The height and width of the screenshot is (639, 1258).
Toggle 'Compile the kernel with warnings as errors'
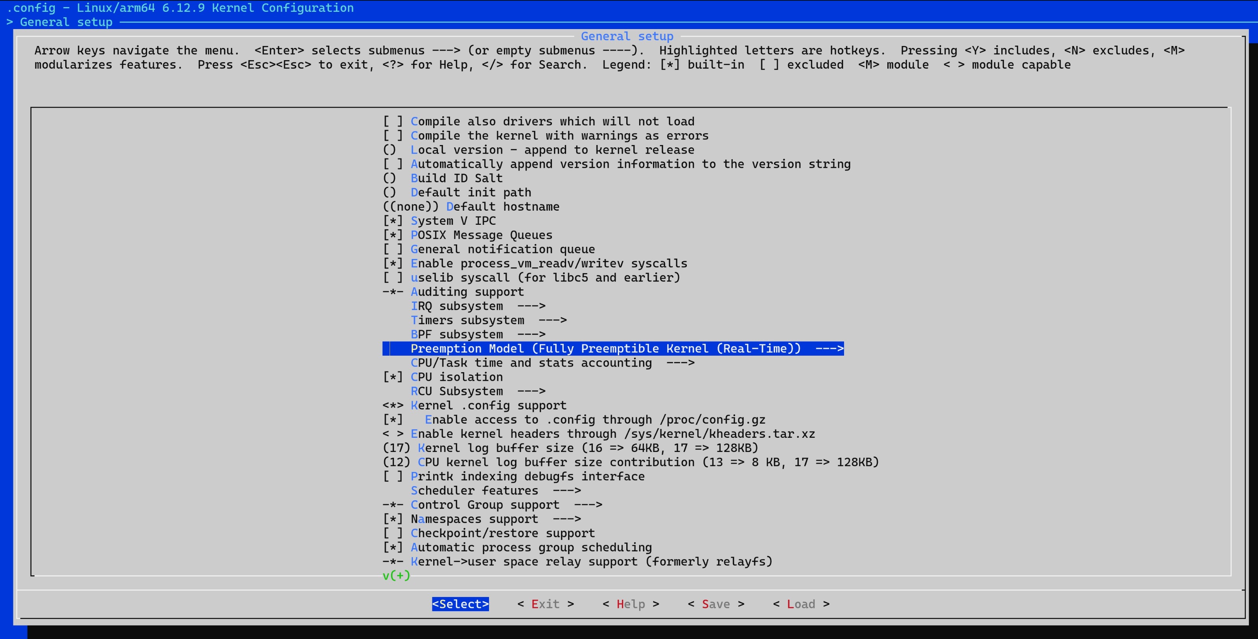point(546,135)
